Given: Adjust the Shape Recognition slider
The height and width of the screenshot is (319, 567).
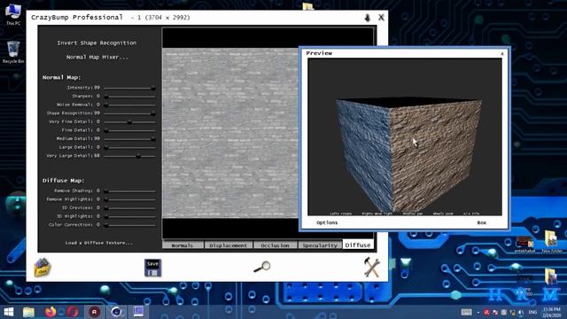Looking at the screenshot, I should click(x=129, y=113).
